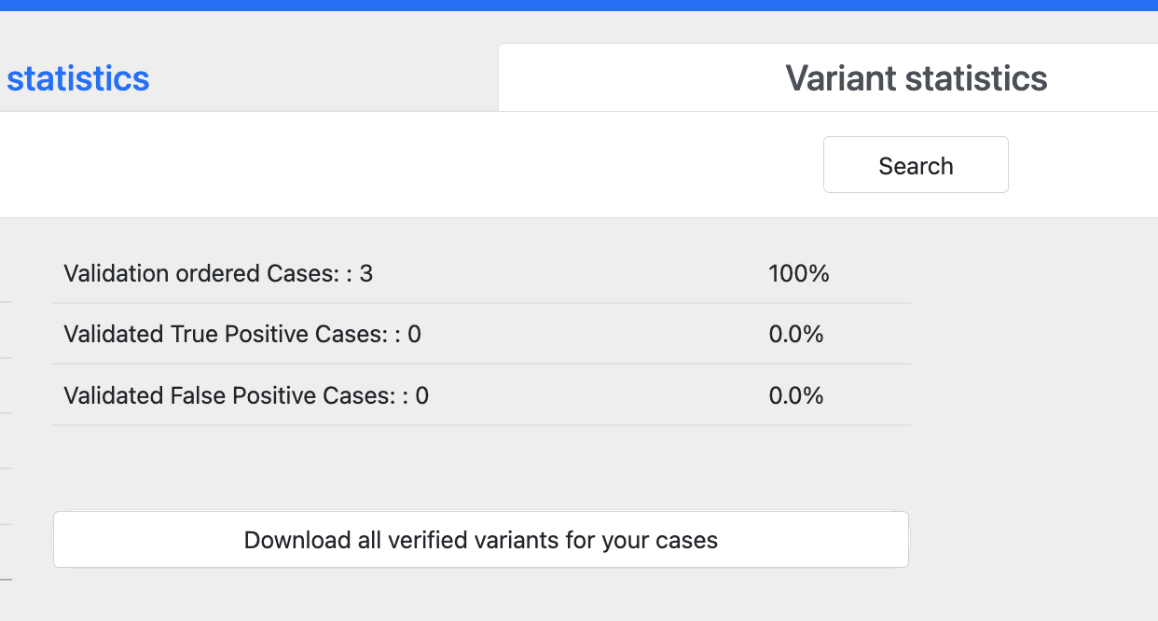Click the divider under the ordered cases row

[x=481, y=302]
